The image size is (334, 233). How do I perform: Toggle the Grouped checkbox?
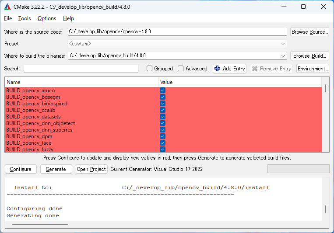150,69
